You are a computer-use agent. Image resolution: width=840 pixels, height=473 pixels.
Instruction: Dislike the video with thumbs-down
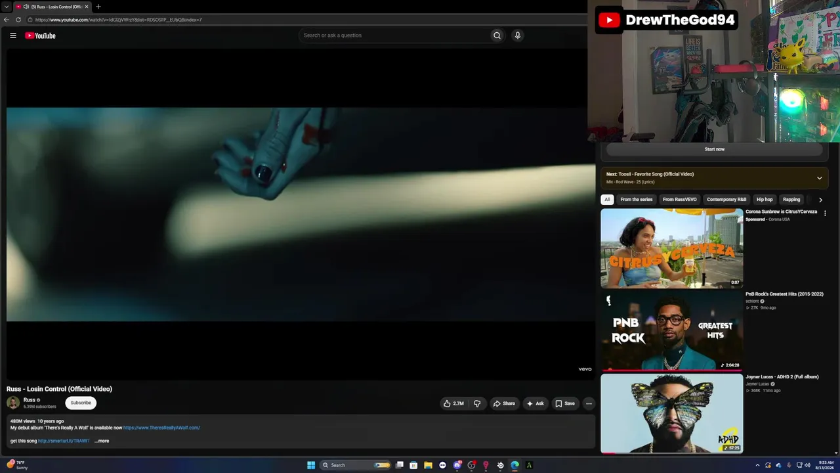tap(477, 403)
